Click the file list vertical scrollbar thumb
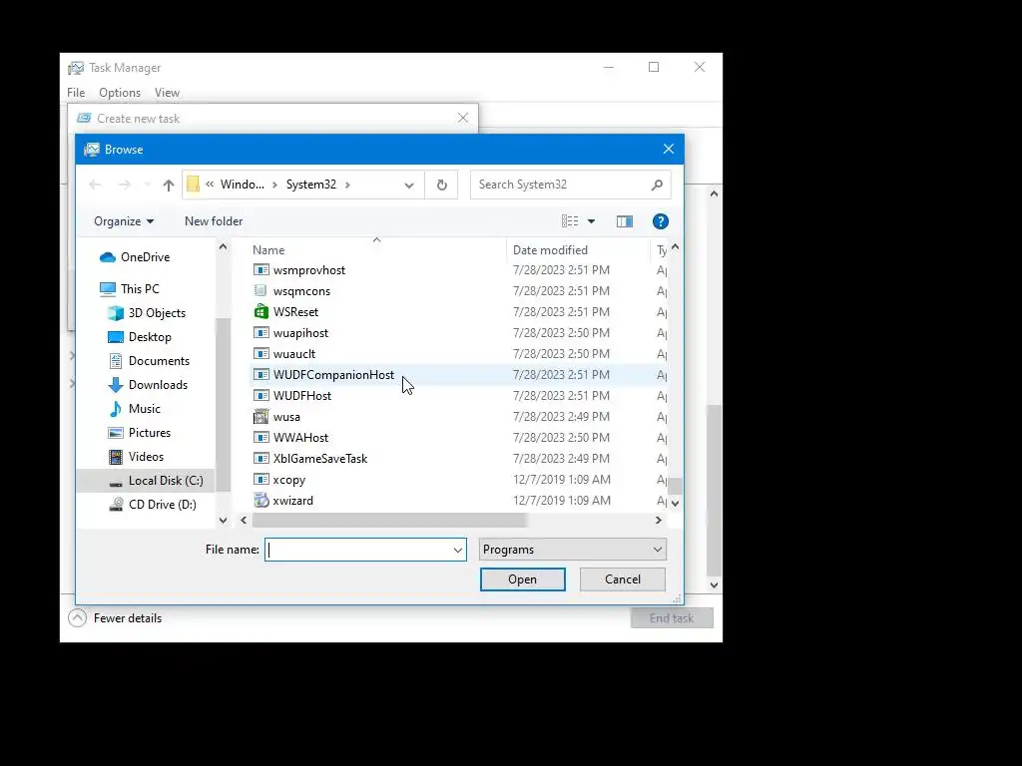 pos(676,486)
